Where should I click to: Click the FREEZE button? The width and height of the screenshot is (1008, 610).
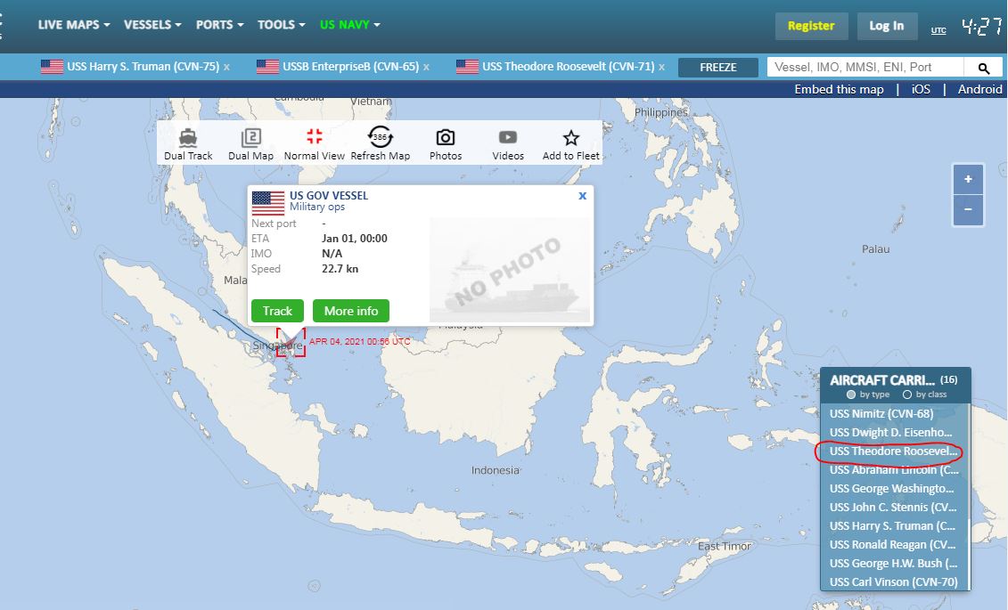tap(718, 68)
